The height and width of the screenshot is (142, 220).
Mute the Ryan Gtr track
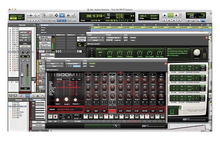click(50, 40)
